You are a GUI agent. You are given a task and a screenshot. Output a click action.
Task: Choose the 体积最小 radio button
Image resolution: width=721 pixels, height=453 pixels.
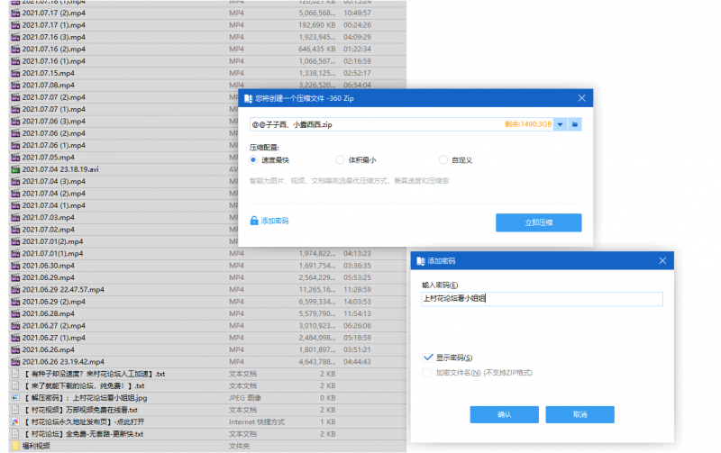[x=340, y=159]
